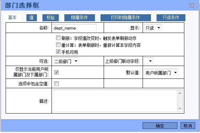Open the 可选 dropdown showing 二级部门
Viewport: 200px width, 133px height.
pos(66,61)
